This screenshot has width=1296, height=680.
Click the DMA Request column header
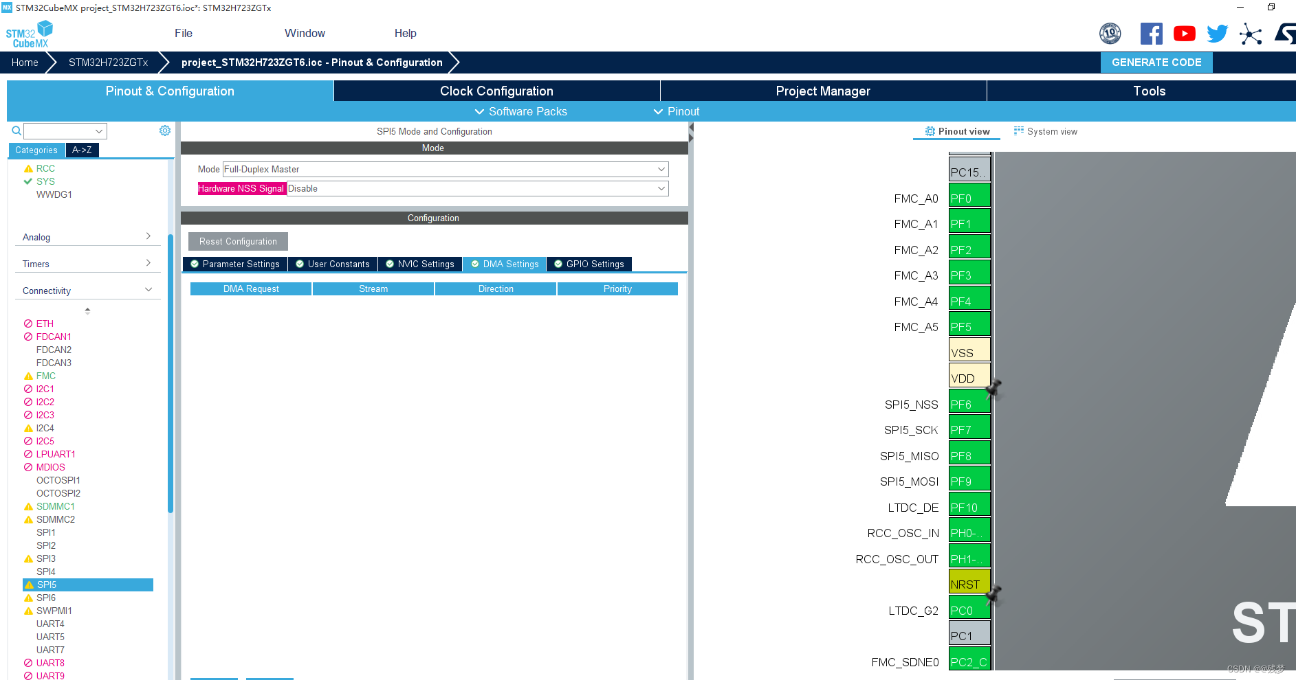(x=251, y=288)
